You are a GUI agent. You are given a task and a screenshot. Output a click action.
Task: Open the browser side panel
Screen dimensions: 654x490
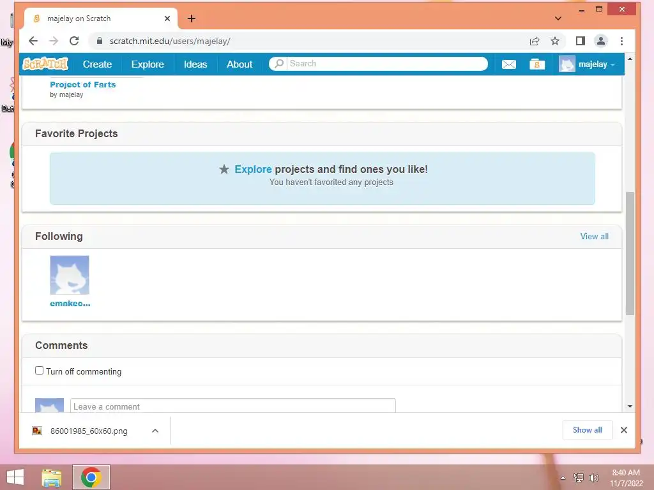coord(580,41)
